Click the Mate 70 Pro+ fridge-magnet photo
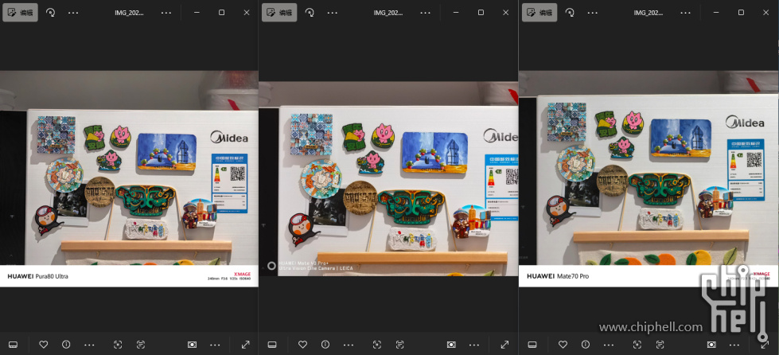This screenshot has height=355, width=779. 388,178
